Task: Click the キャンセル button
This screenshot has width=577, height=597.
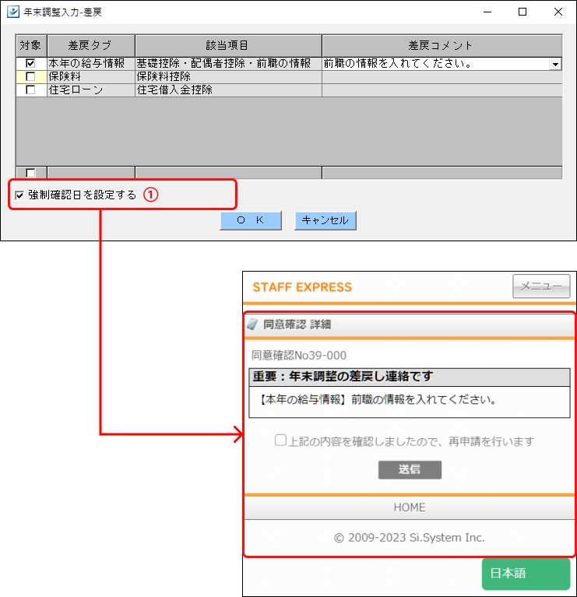Action: click(325, 220)
